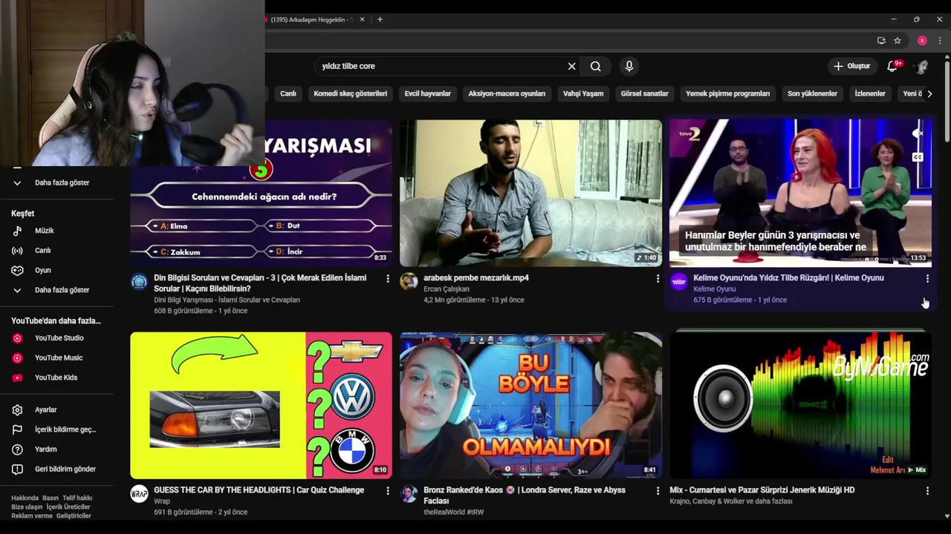Open the Din Bilgisi Yarışması channel avatar
This screenshot has width=951, height=534.
[x=139, y=281]
